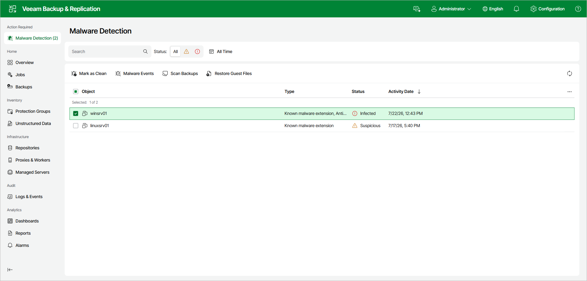Screen dimensions: 587x281
Task: Open Malware Detection (2) in sidebar
Action: click(x=33, y=38)
